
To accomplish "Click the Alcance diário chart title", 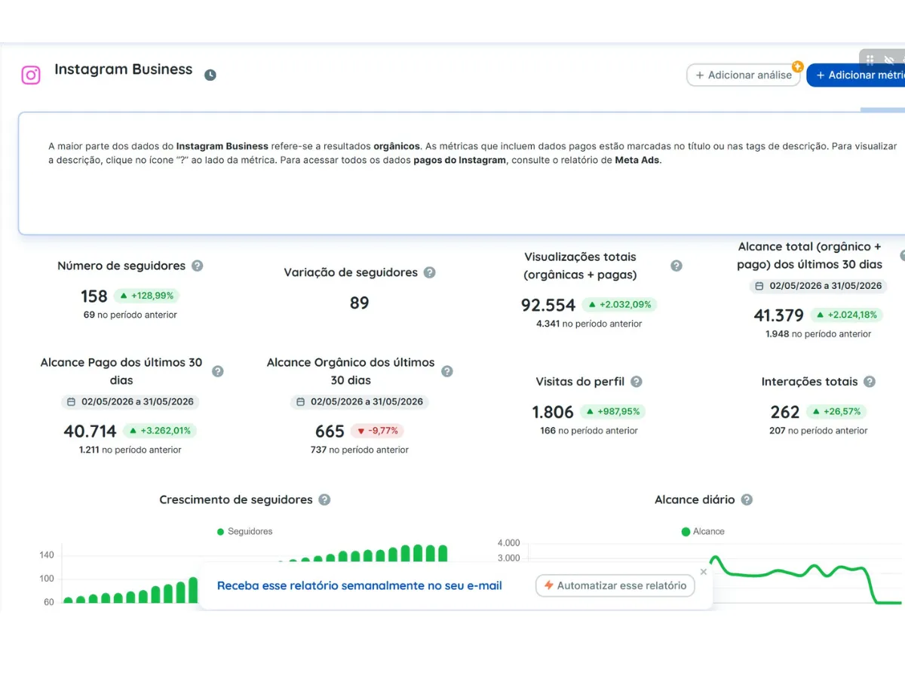I will pyautogui.click(x=695, y=499).
